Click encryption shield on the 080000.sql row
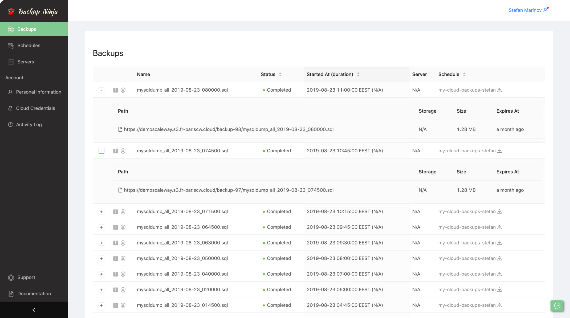The image size is (570, 318). click(x=123, y=90)
